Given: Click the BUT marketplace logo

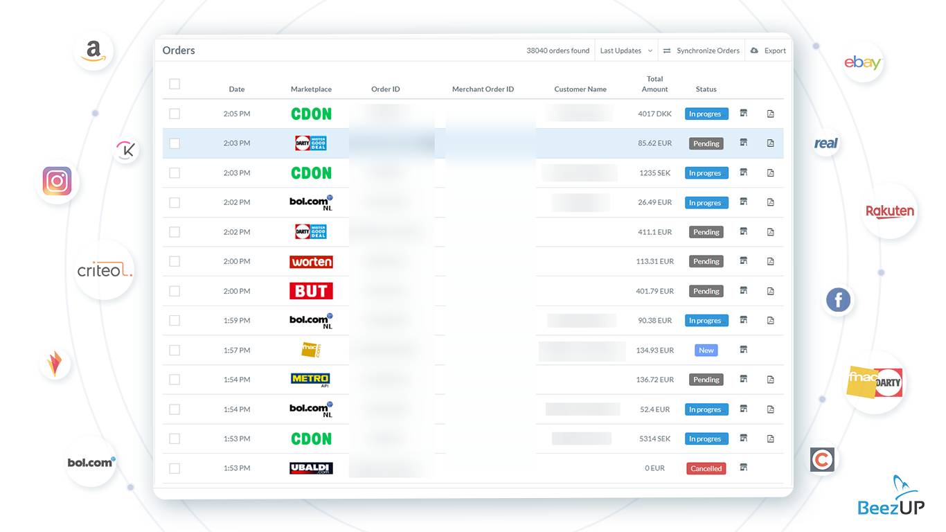Looking at the screenshot, I should (x=311, y=291).
